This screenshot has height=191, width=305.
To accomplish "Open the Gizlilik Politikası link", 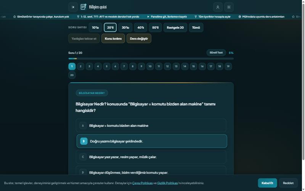I will click(167, 183).
